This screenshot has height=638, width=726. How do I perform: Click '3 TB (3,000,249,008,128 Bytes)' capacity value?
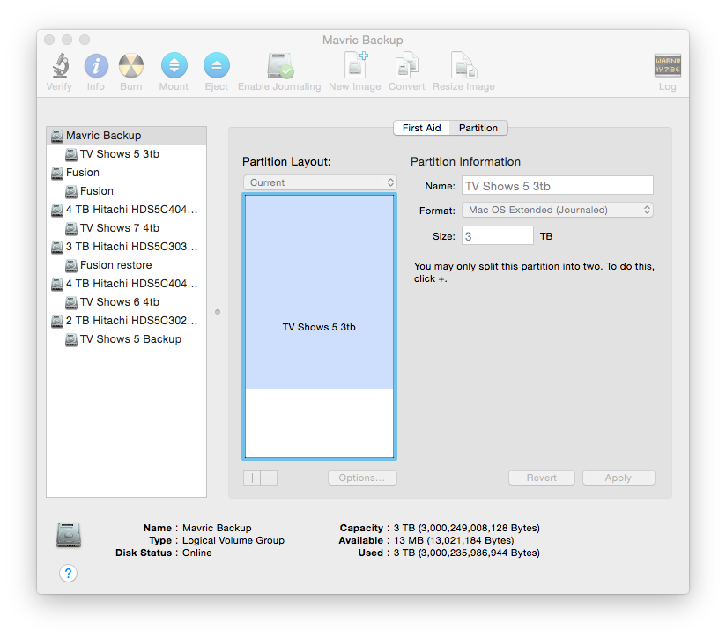tap(467, 528)
